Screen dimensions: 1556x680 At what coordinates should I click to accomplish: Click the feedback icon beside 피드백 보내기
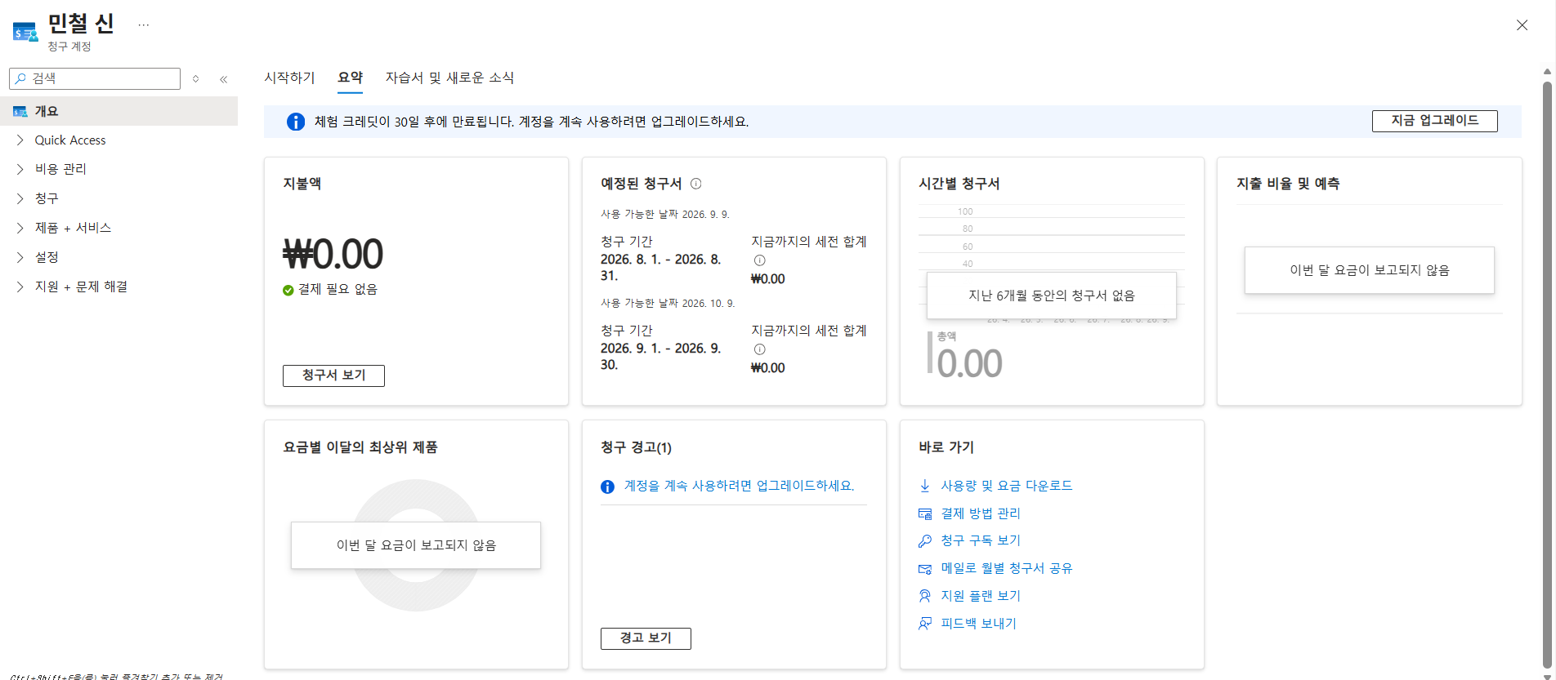point(925,624)
